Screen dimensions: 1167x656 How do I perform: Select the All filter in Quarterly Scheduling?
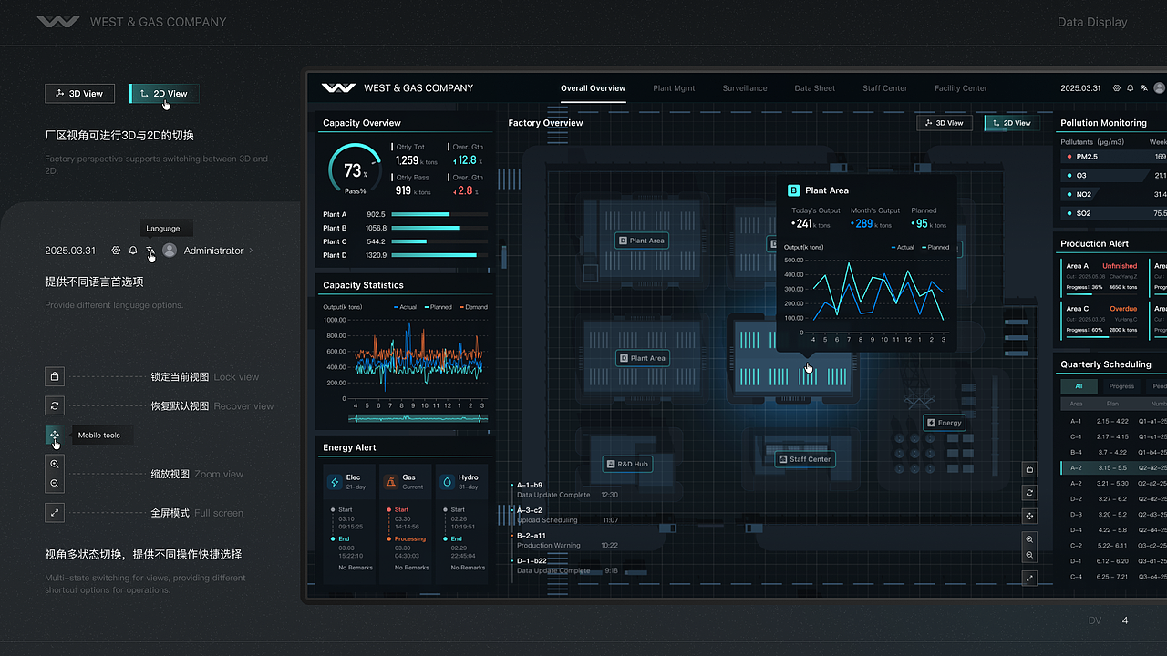(x=1079, y=386)
